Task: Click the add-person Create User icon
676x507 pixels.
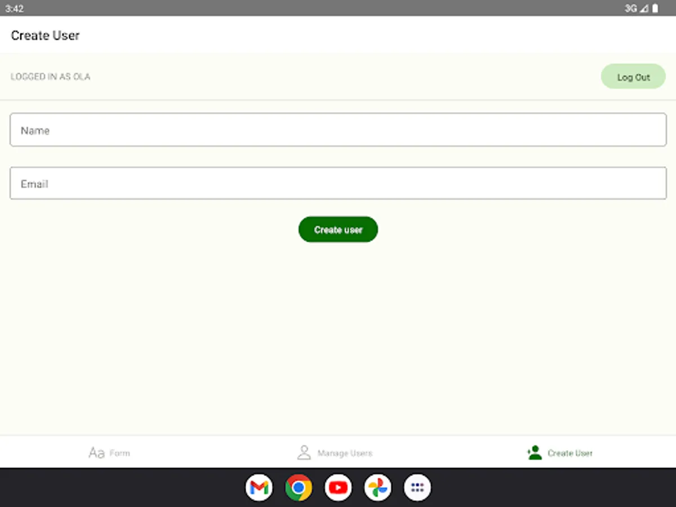Action: coord(534,452)
